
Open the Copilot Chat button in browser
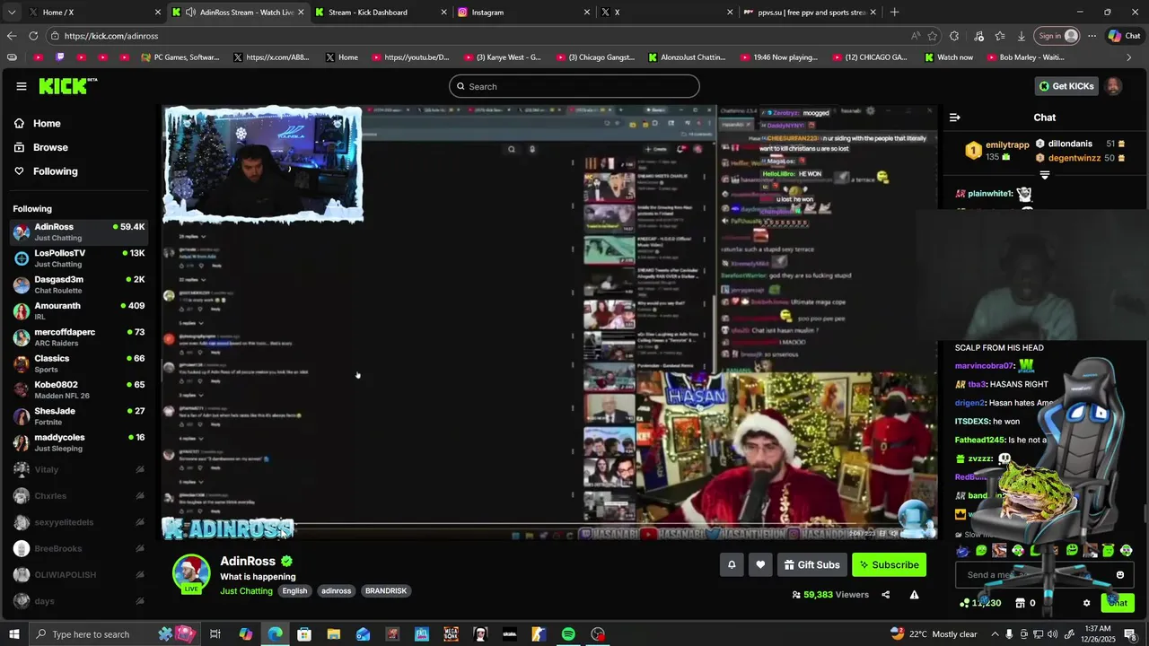pyautogui.click(x=1125, y=36)
